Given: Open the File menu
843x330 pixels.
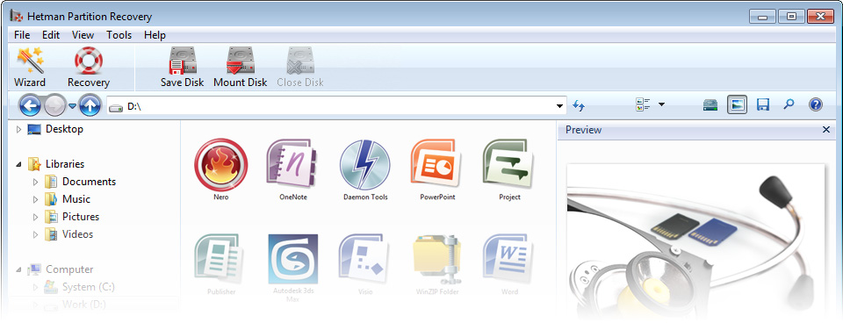Looking at the screenshot, I should (22, 35).
